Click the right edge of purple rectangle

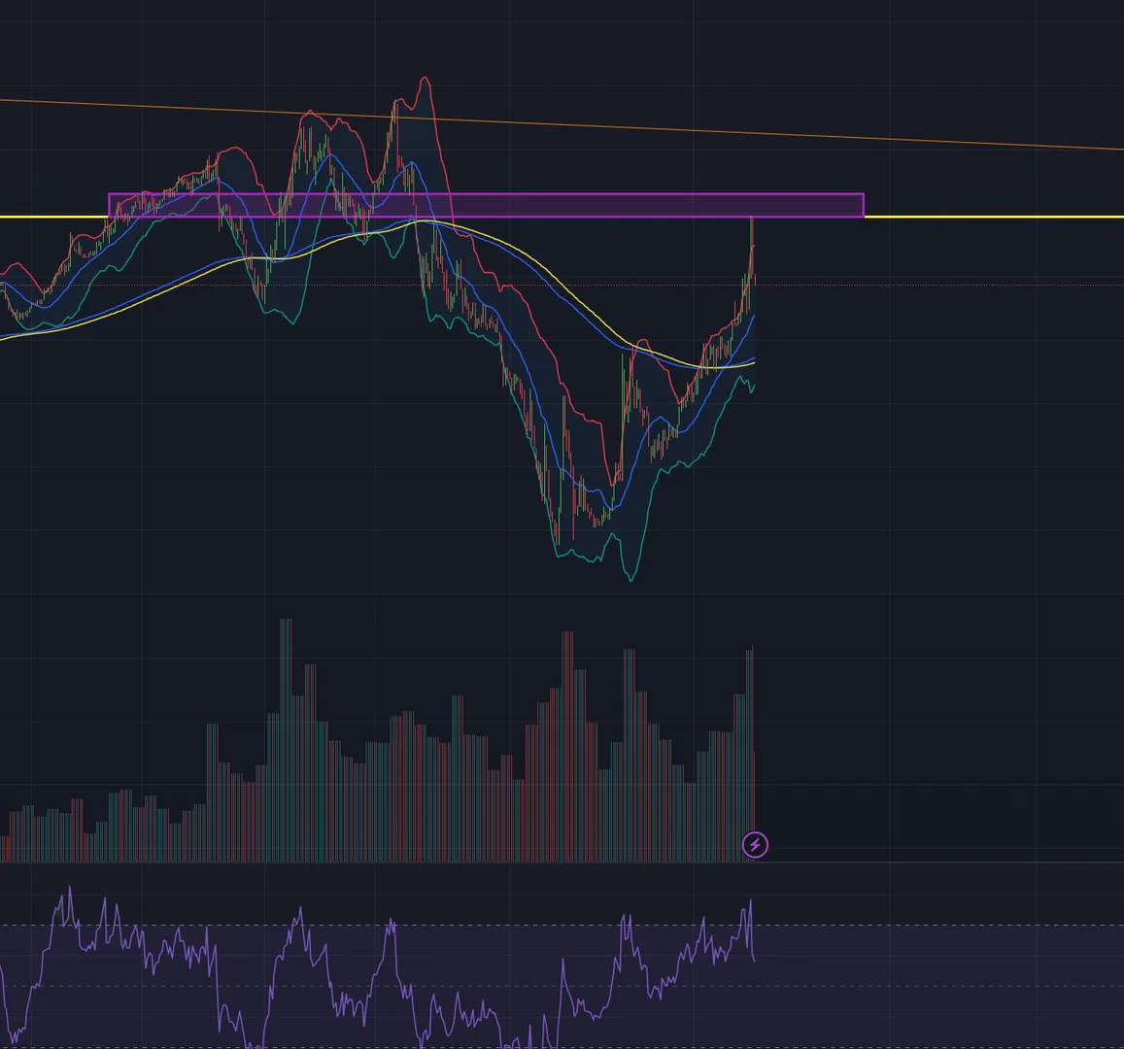864,205
